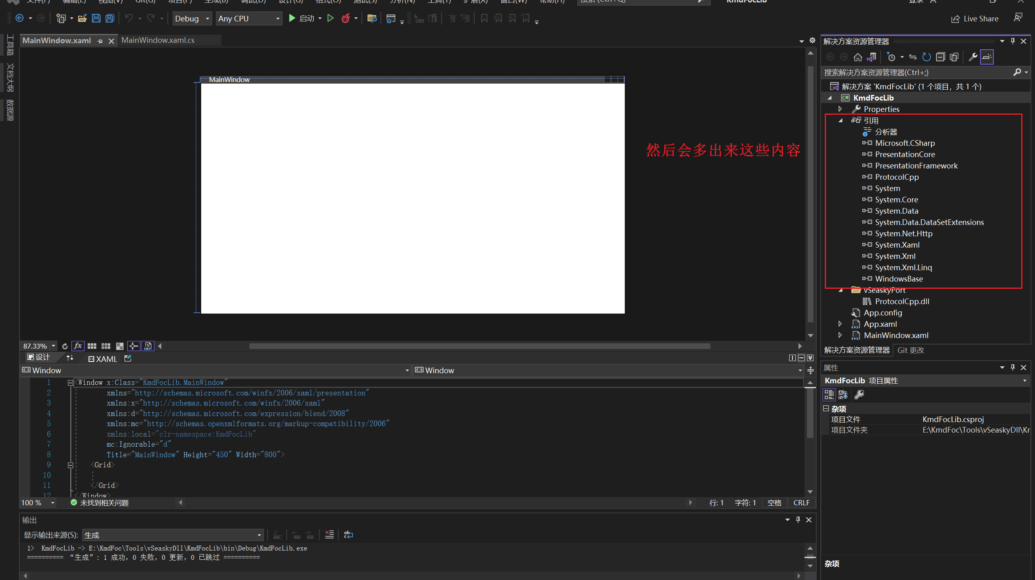1035x580 pixels.
Task: Switch to the XAML view tab
Action: 103,359
